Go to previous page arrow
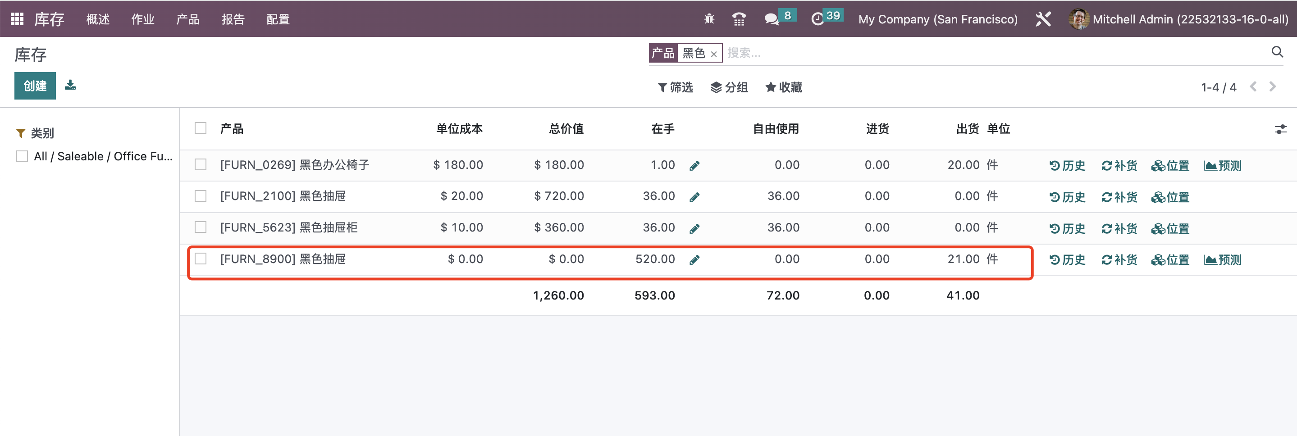 pyautogui.click(x=1253, y=86)
